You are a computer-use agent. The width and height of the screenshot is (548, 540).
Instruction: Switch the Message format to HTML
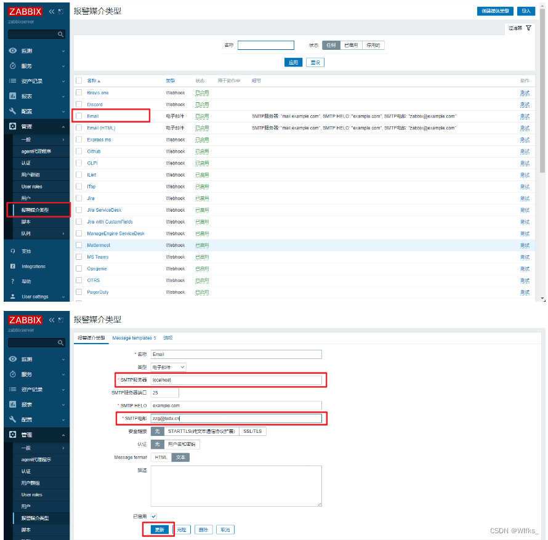pyautogui.click(x=161, y=457)
